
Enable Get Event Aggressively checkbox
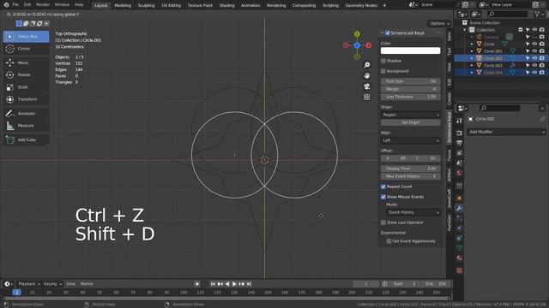(x=389, y=241)
